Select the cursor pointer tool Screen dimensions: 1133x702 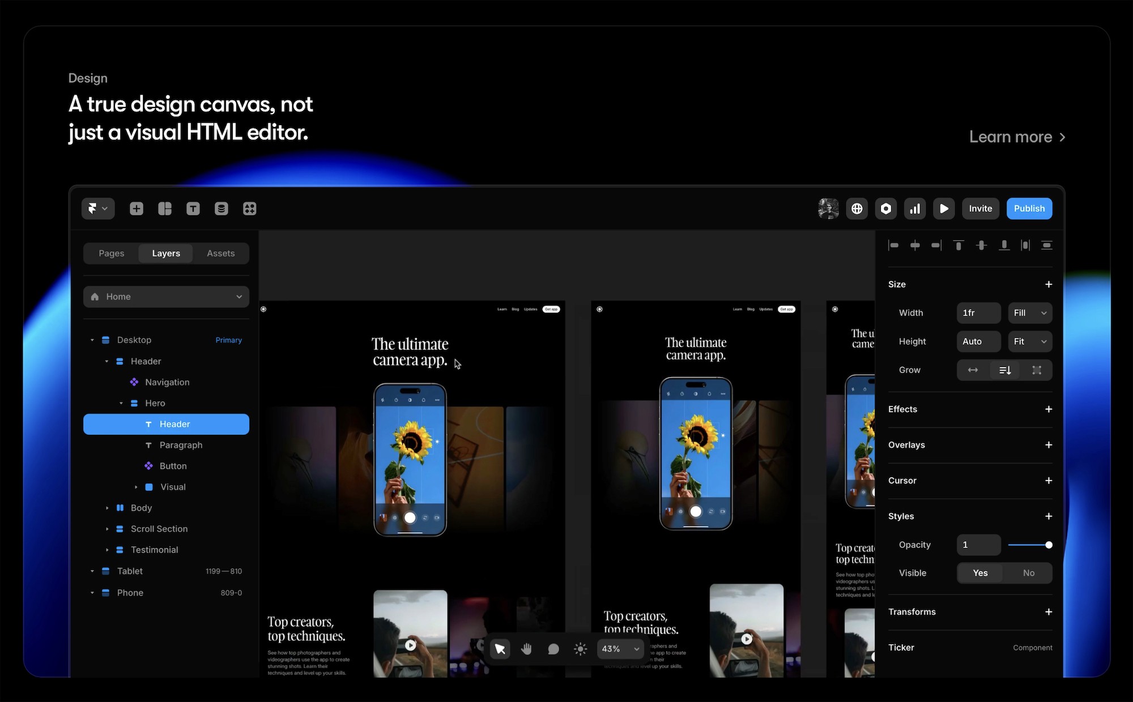[500, 649]
